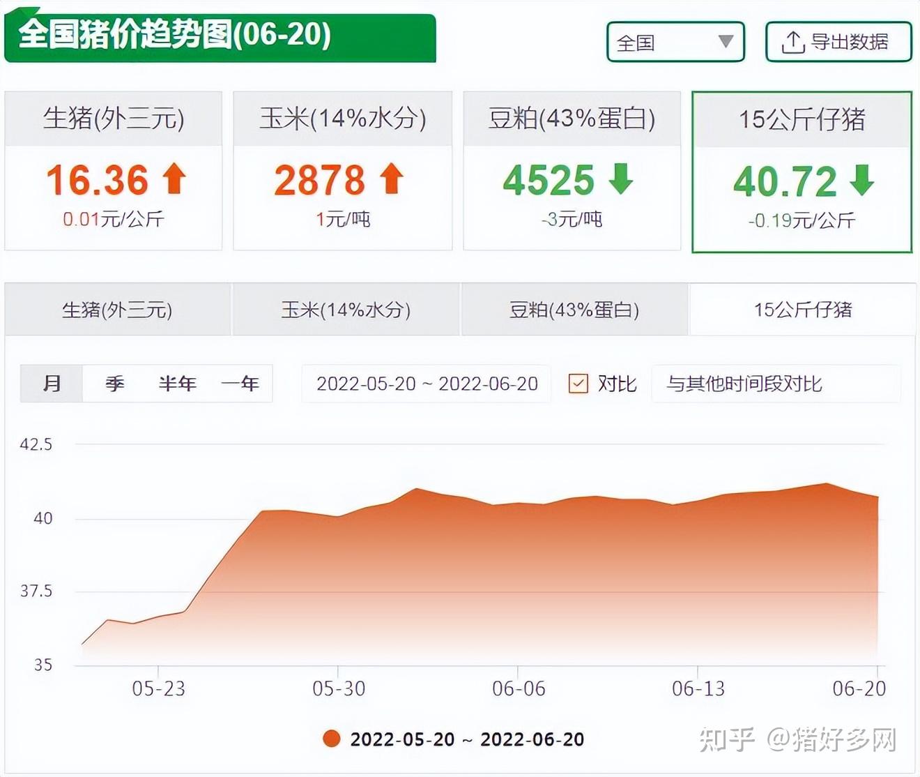Click the 06-06 x-axis label
Screen dimensions: 920x777
tap(519, 688)
